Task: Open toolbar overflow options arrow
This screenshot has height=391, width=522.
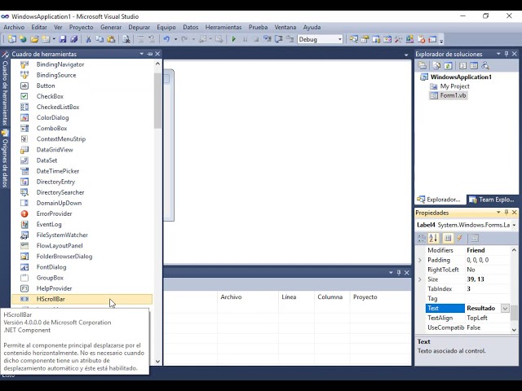Action: [x=441, y=41]
